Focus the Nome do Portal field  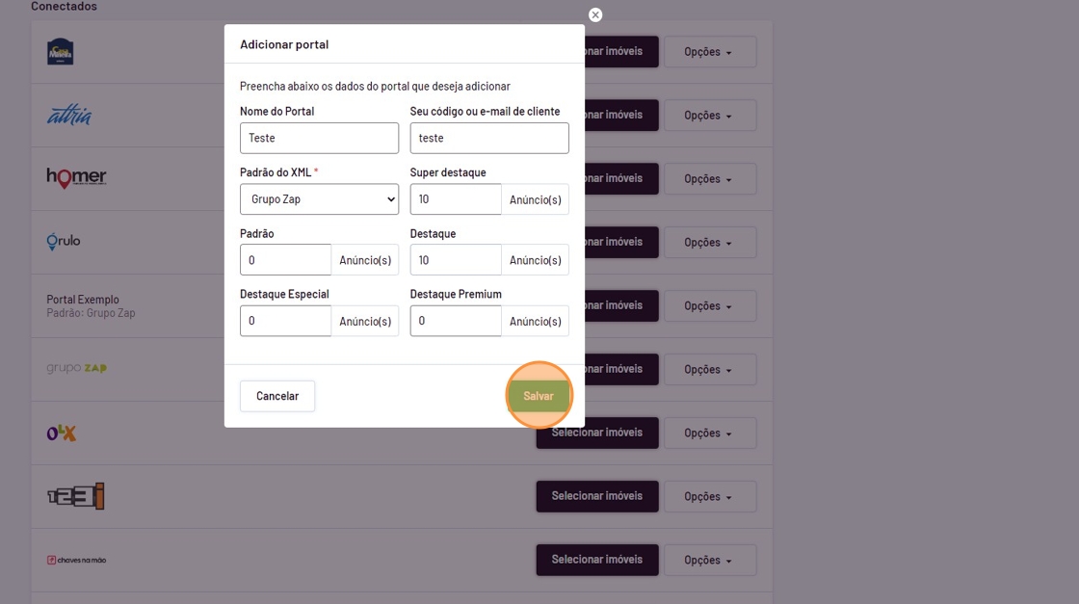coord(319,138)
